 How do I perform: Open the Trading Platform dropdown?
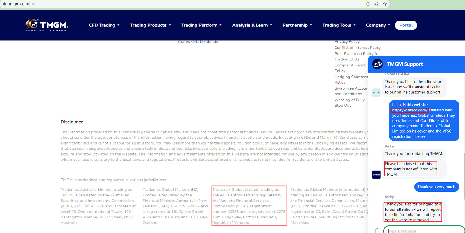pyautogui.click(x=201, y=25)
